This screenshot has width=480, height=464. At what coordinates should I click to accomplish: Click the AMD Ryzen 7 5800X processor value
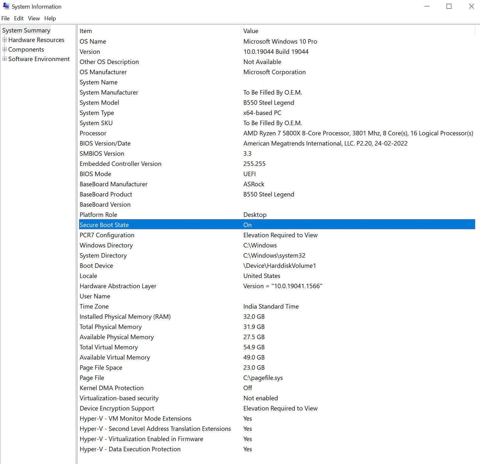[358, 133]
